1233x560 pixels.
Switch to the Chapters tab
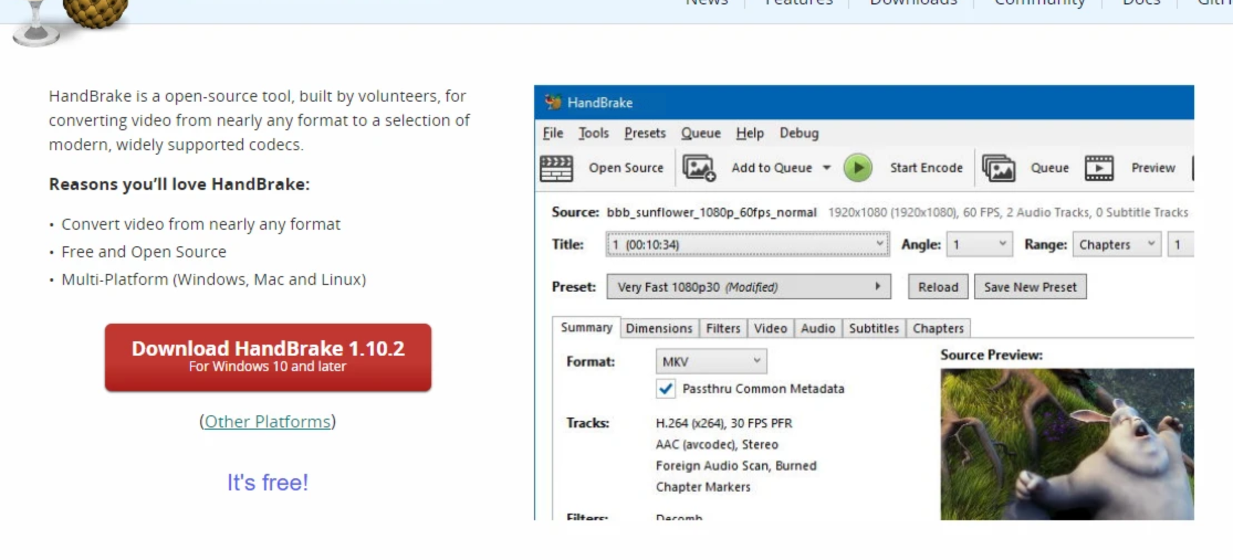938,329
